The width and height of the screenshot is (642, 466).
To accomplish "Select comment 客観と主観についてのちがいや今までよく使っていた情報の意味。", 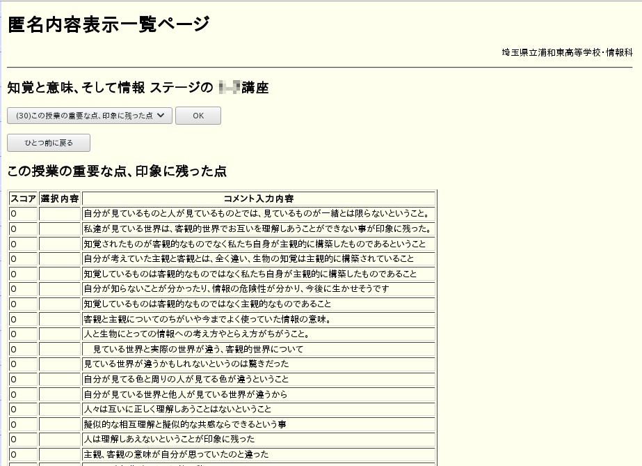I will pyautogui.click(x=207, y=319).
